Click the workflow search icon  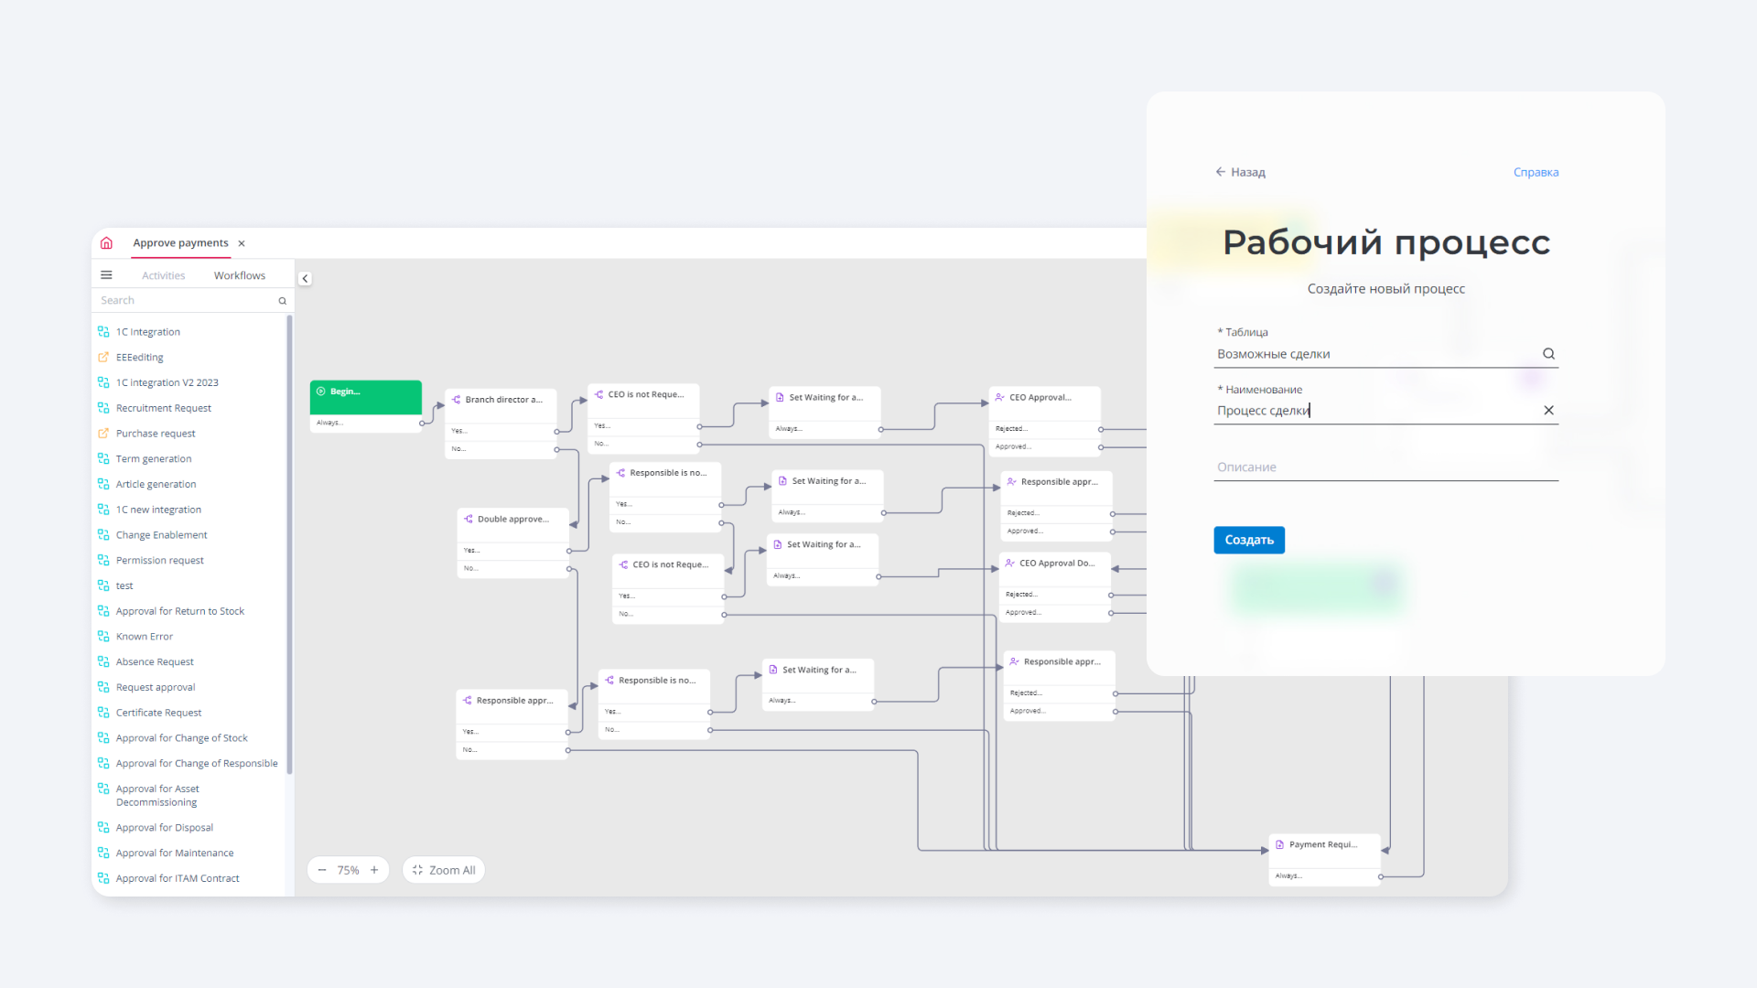click(x=283, y=299)
